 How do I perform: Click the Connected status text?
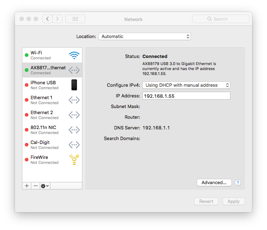[155, 57]
